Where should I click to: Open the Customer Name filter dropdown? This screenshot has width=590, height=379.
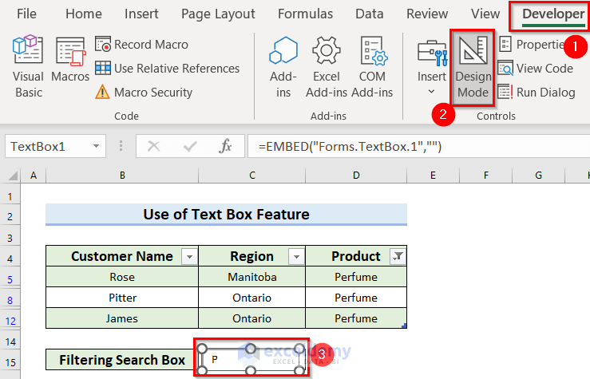tap(189, 256)
